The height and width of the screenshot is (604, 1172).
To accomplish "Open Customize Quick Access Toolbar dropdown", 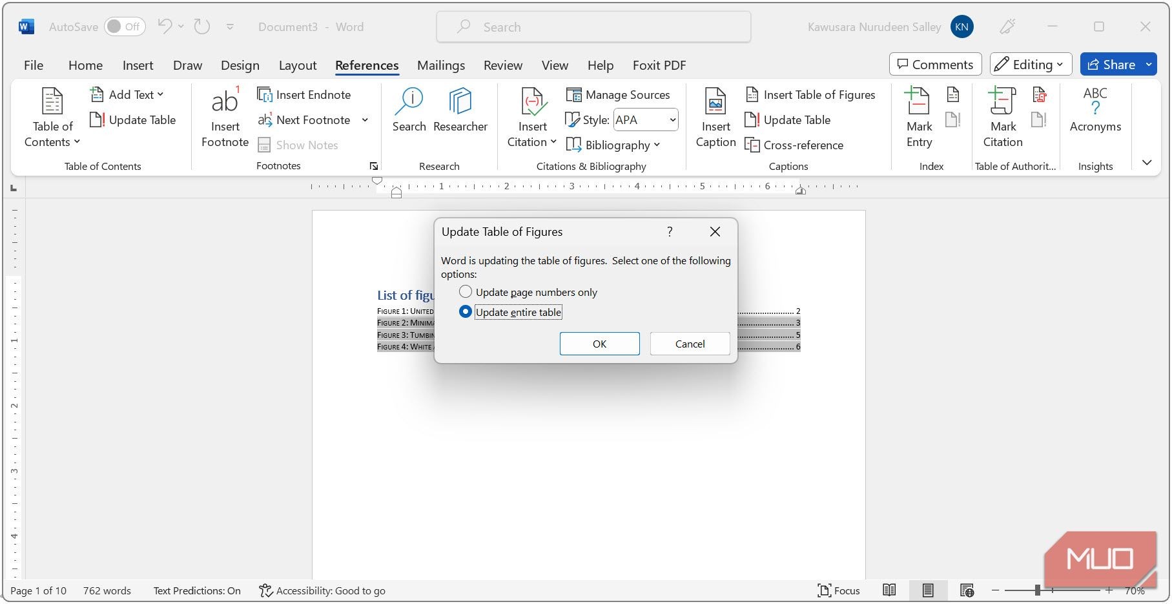I will tap(230, 26).
